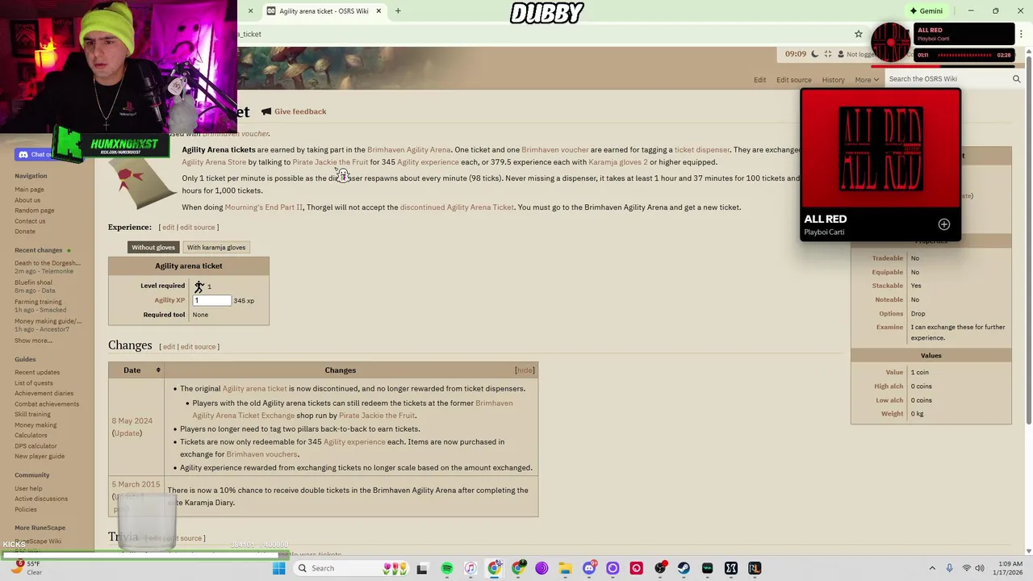The height and width of the screenshot is (581, 1033).
Task: Focus the Search the OSRS Wiki field
Action: pyautogui.click(x=947, y=79)
